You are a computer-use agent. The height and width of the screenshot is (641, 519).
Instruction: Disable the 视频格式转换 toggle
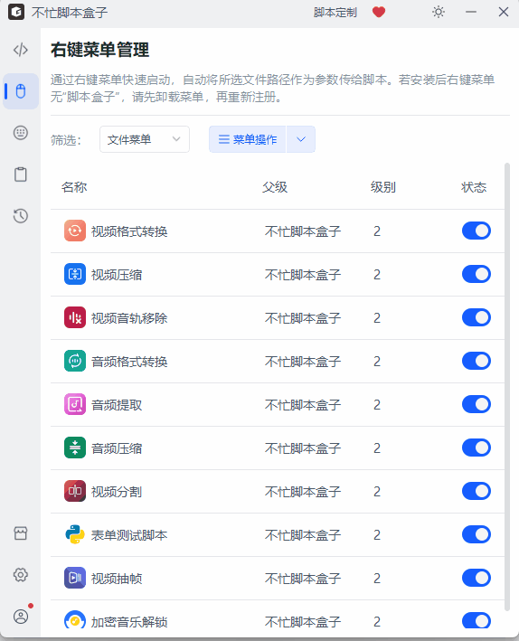point(477,231)
